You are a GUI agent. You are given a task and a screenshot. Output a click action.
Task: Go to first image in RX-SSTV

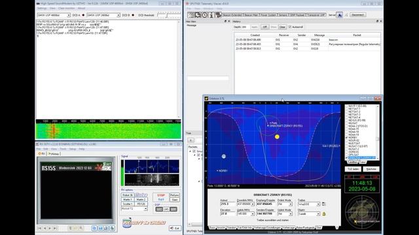pos(39,228)
